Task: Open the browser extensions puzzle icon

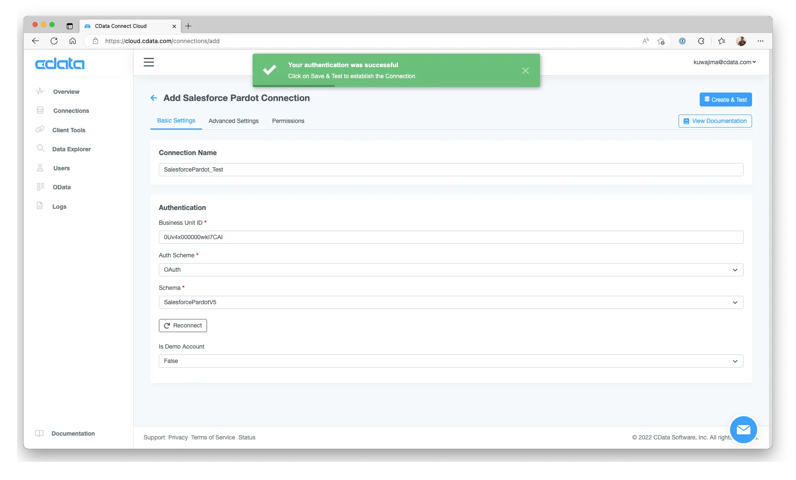Action: point(701,41)
